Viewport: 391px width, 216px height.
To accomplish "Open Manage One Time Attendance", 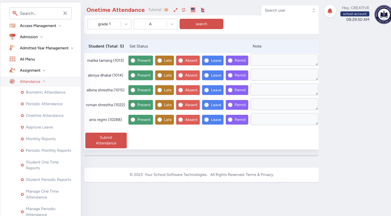I will 42,194.
